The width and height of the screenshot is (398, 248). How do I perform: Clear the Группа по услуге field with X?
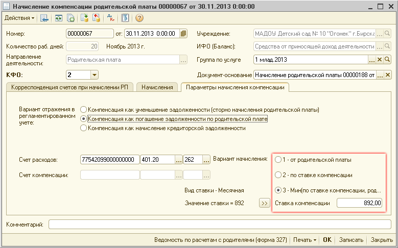click(379, 60)
